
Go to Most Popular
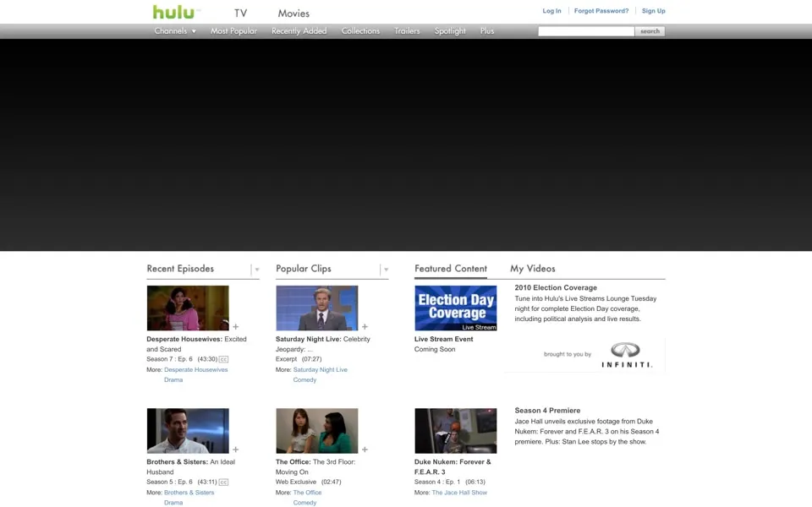[x=233, y=31]
